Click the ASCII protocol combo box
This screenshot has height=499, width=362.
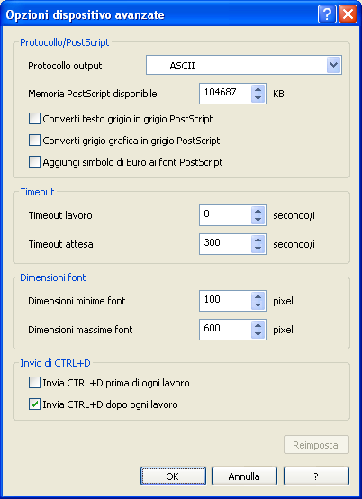[x=244, y=65]
